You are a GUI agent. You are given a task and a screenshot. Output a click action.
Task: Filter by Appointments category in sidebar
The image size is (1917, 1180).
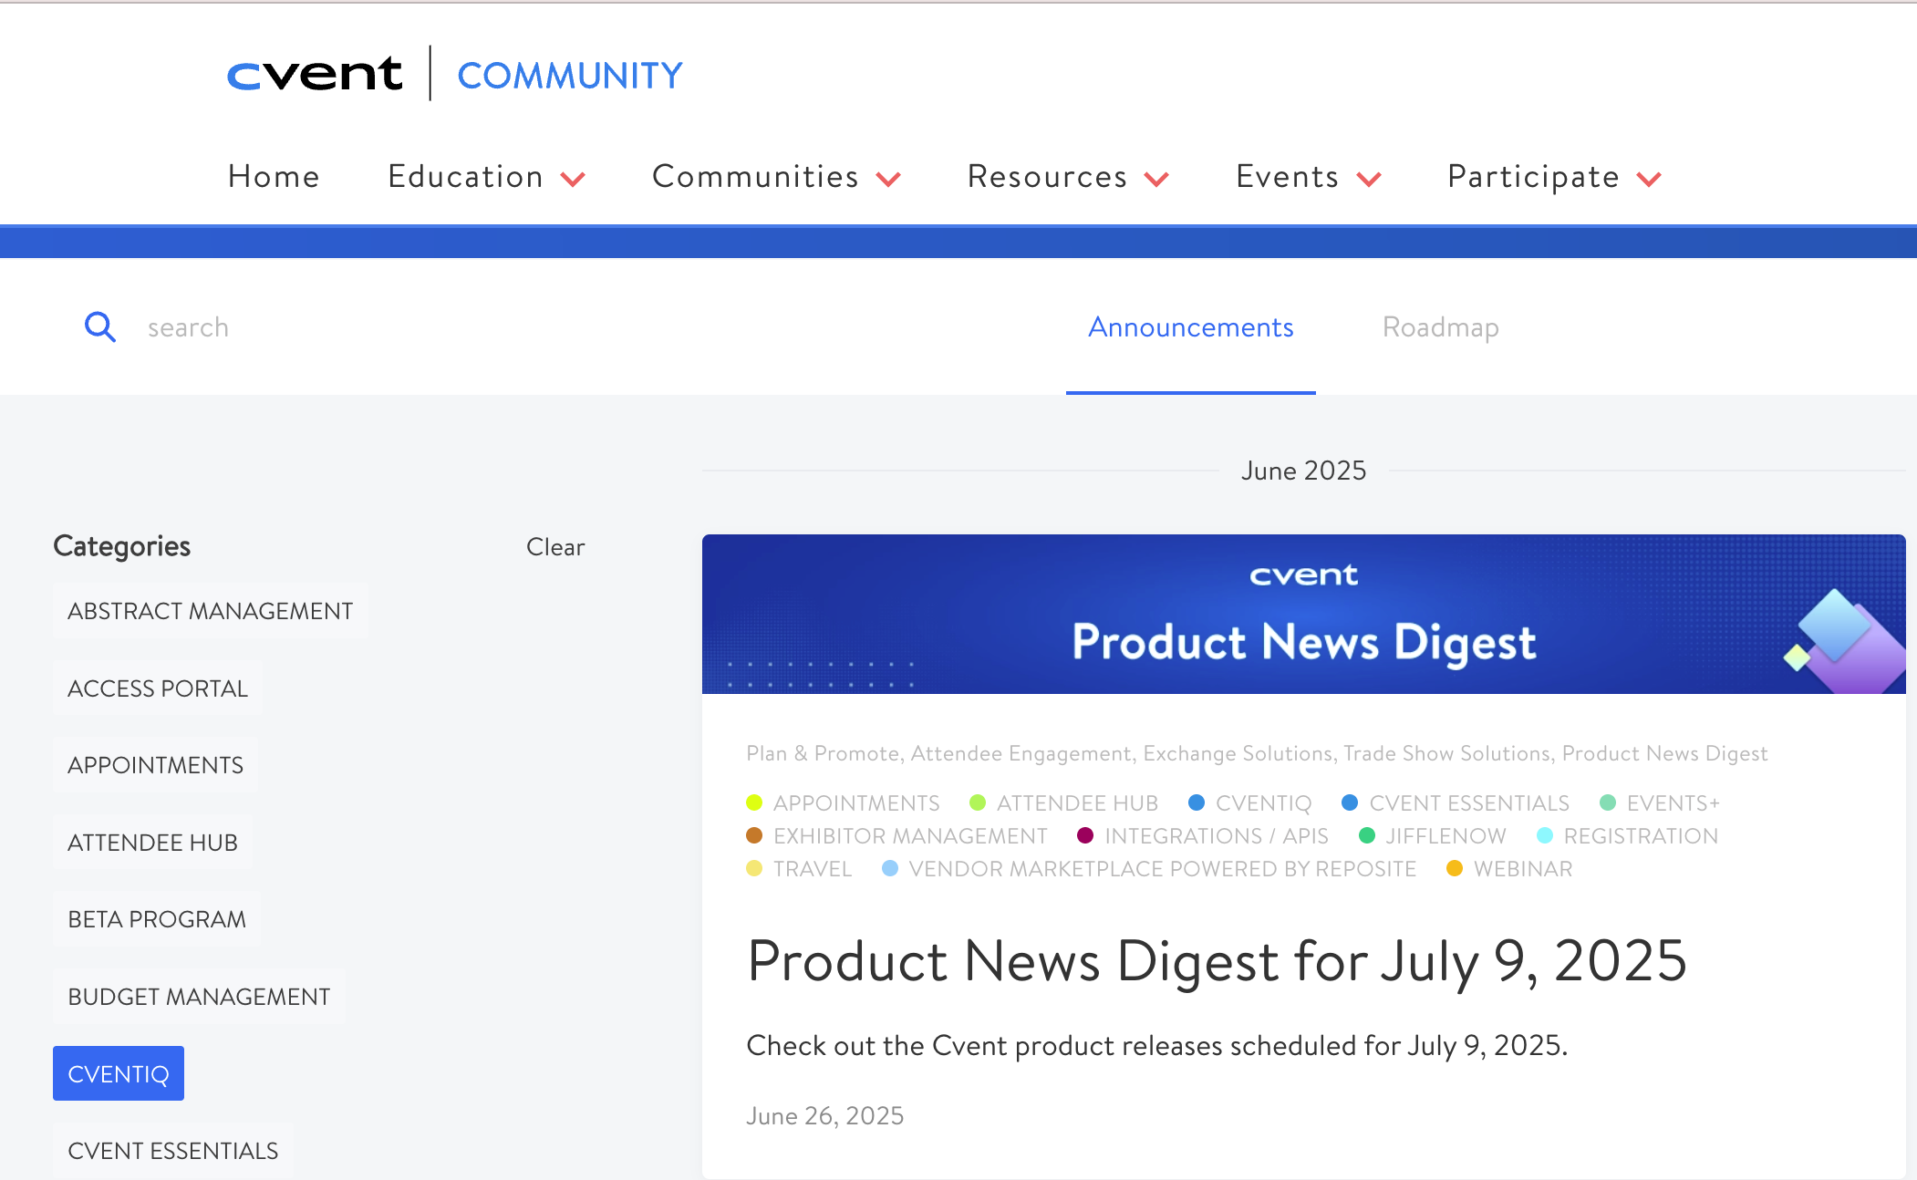click(x=155, y=765)
